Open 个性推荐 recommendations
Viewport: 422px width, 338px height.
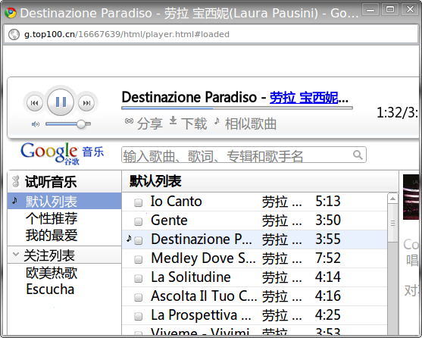click(x=52, y=218)
